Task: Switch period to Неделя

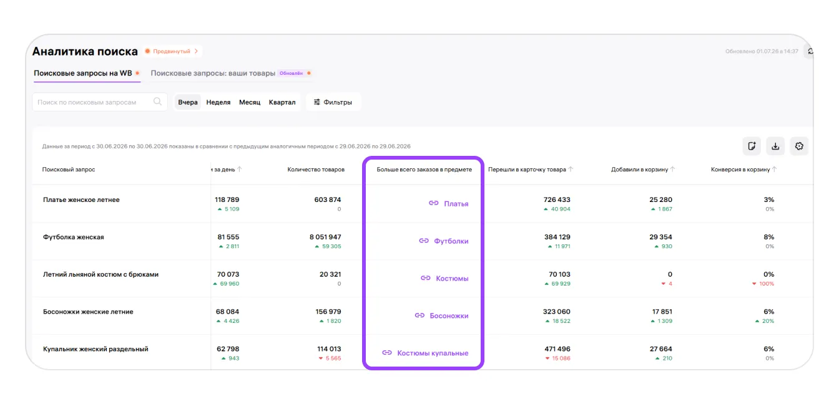Action: (x=218, y=102)
